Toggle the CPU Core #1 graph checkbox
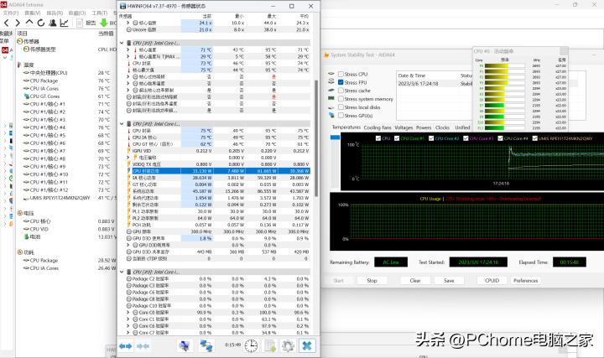The width and height of the screenshot is (604, 358). coord(396,137)
